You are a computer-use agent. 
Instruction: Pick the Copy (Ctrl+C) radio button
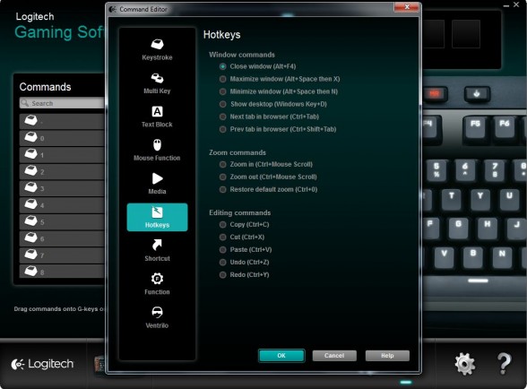click(222, 225)
